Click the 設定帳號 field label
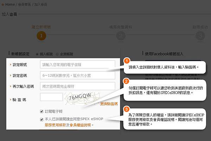 click(20, 65)
